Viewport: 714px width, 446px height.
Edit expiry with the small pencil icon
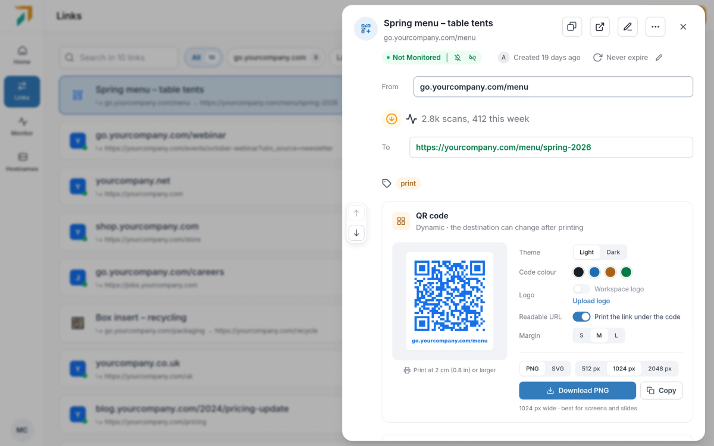click(659, 58)
